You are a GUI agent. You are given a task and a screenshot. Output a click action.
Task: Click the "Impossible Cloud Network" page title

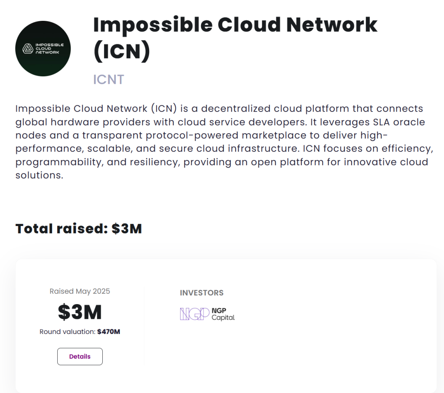point(235,25)
